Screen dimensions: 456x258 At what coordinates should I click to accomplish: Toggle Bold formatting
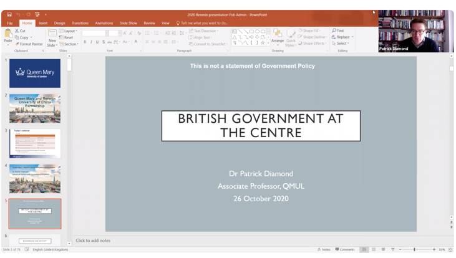pyautogui.click(x=85, y=42)
